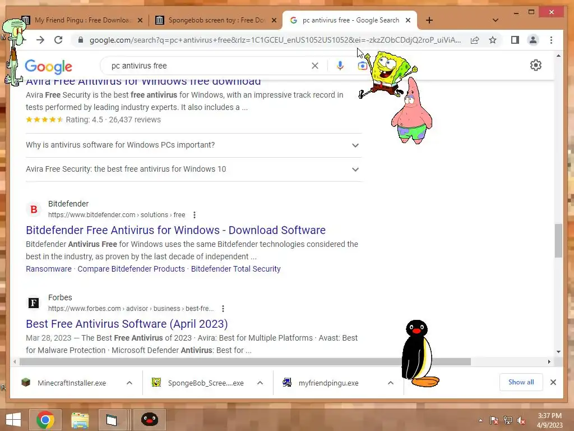Open the Chrome side panel
574x431 pixels.
tap(515, 40)
